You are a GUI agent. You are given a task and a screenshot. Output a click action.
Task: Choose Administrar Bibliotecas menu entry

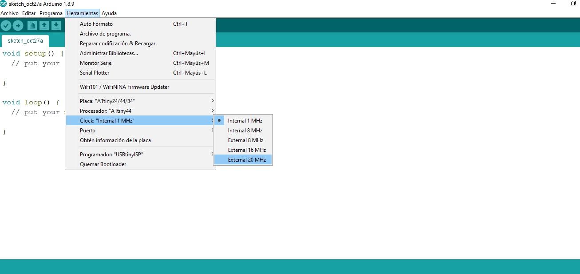109,53
